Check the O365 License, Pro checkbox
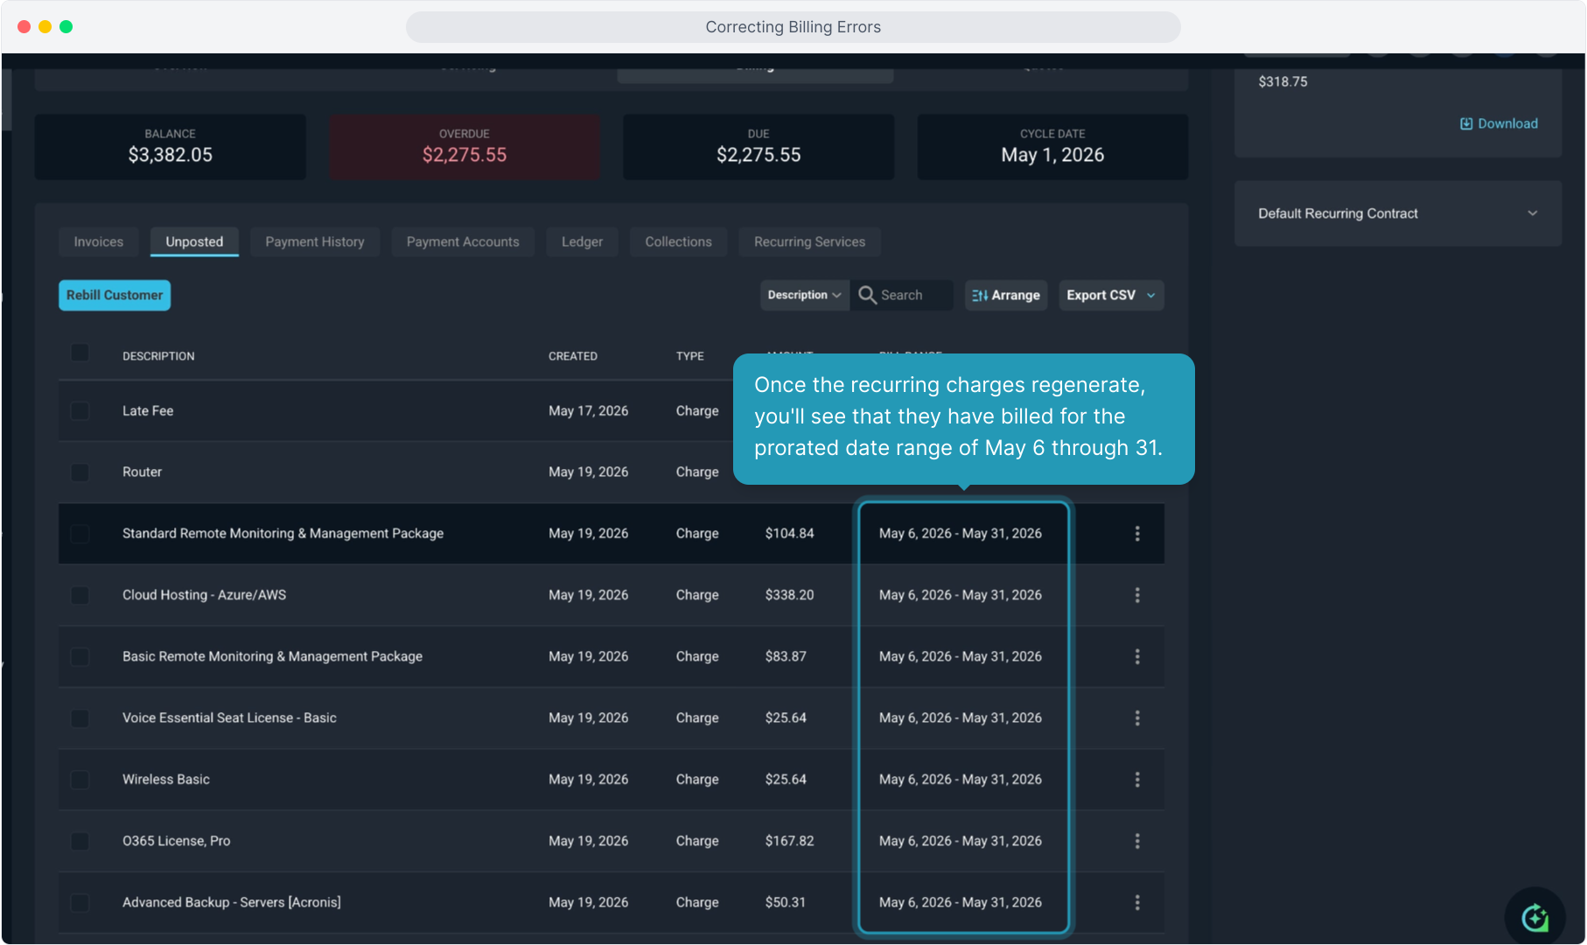Viewport: 1587px width, 945px height. pyautogui.click(x=80, y=841)
